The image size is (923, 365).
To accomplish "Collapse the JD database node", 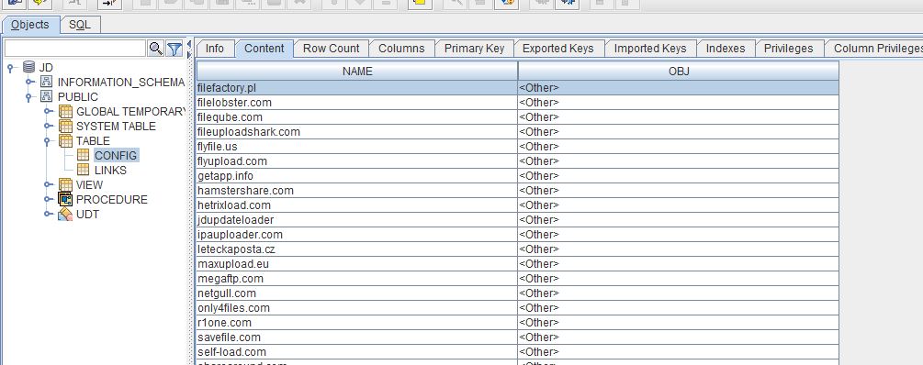I will pos(11,68).
